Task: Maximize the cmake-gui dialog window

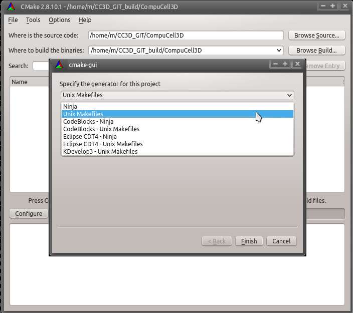Action: coord(285,64)
